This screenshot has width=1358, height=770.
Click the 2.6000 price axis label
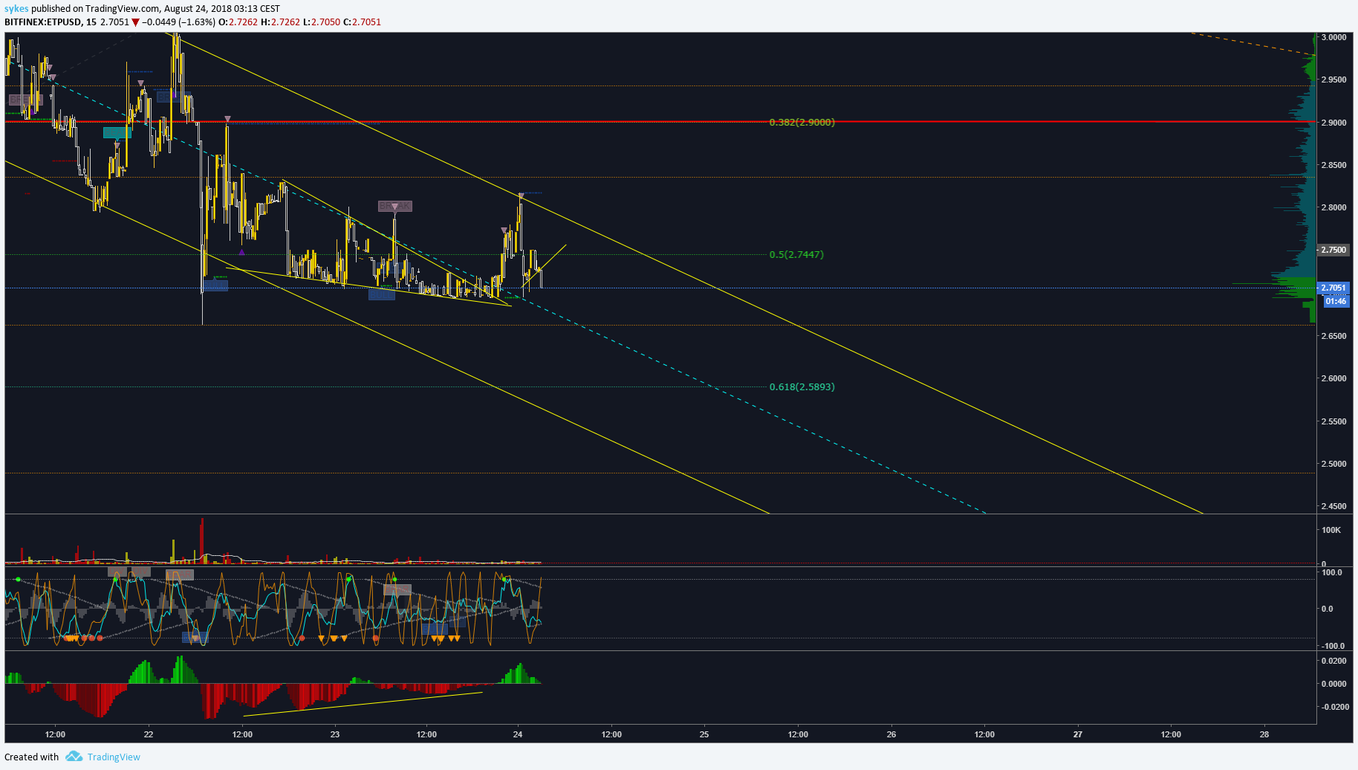1333,378
